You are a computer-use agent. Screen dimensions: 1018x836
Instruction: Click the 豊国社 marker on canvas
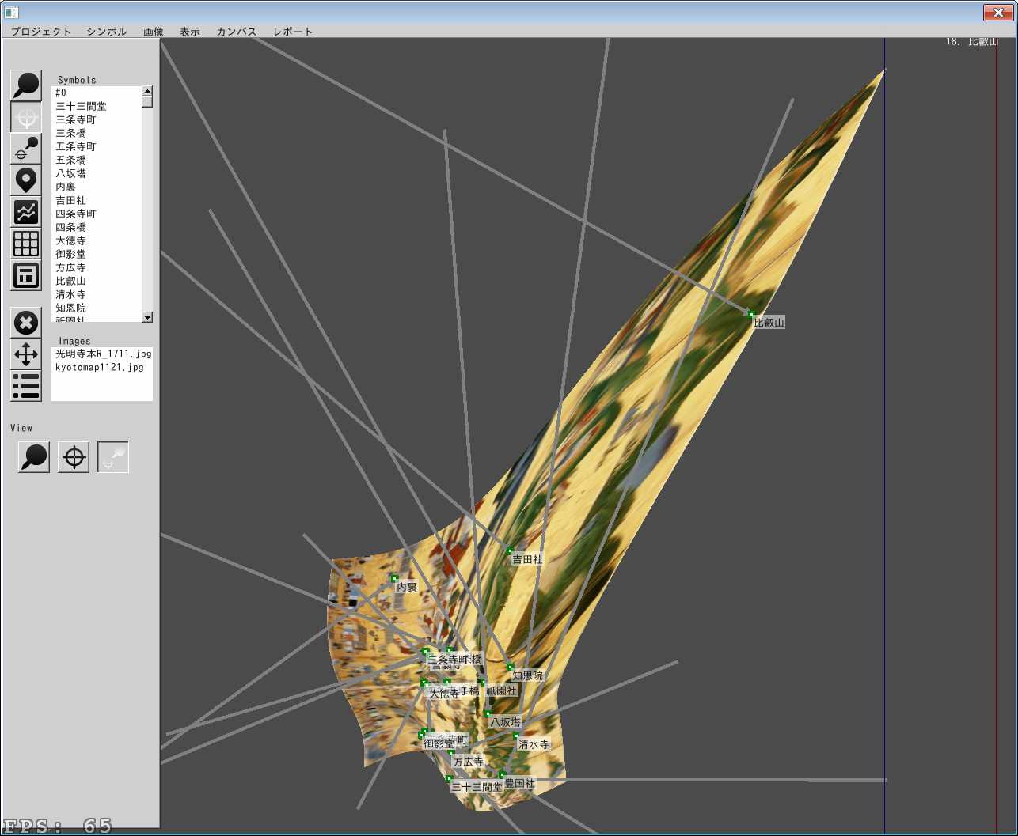[502, 775]
